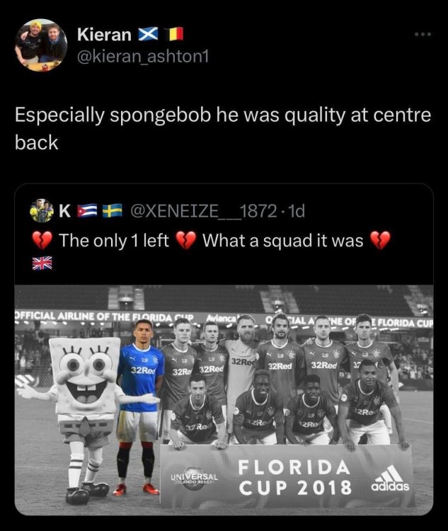
Task: Click the Scotland flag emoji beside Kieran
Action: click(148, 34)
